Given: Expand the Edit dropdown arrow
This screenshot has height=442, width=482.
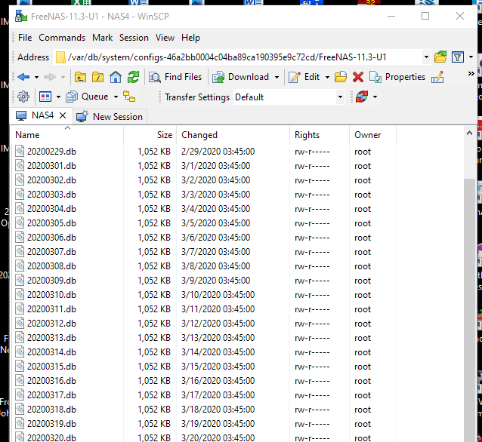Looking at the screenshot, I should coord(327,77).
